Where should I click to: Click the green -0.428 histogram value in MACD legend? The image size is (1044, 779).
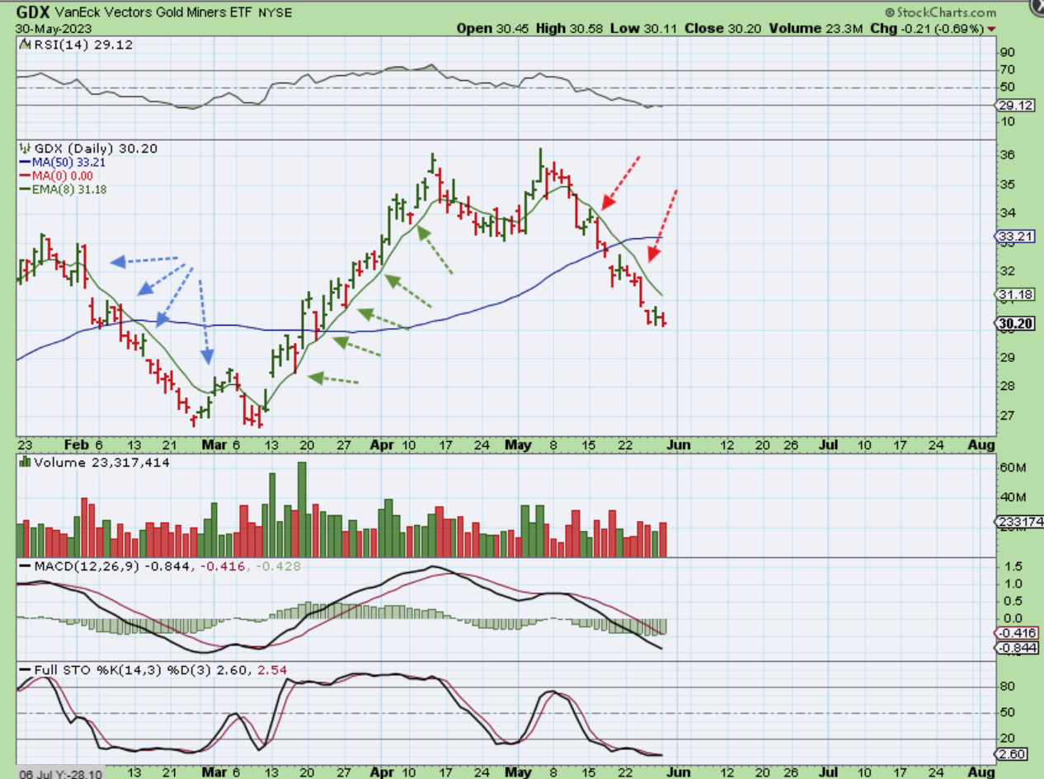point(278,567)
